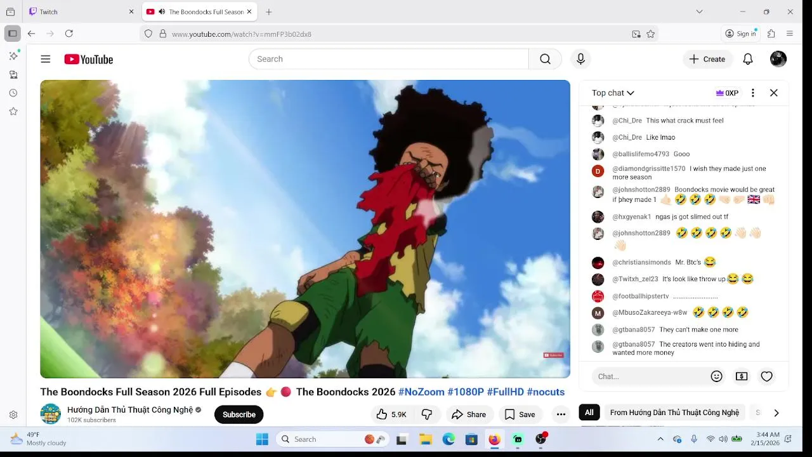Open the #NoZoom hashtag link
812x457 pixels.
(x=421, y=392)
